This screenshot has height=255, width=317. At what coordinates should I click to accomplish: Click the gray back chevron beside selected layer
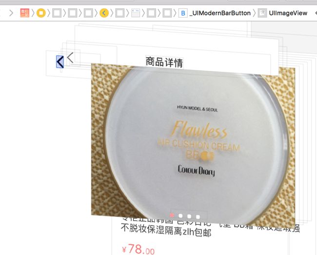click(70, 58)
